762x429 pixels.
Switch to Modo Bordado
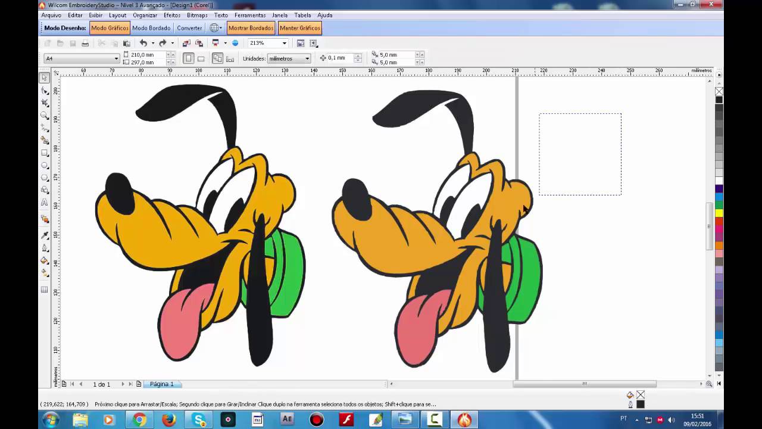151,28
